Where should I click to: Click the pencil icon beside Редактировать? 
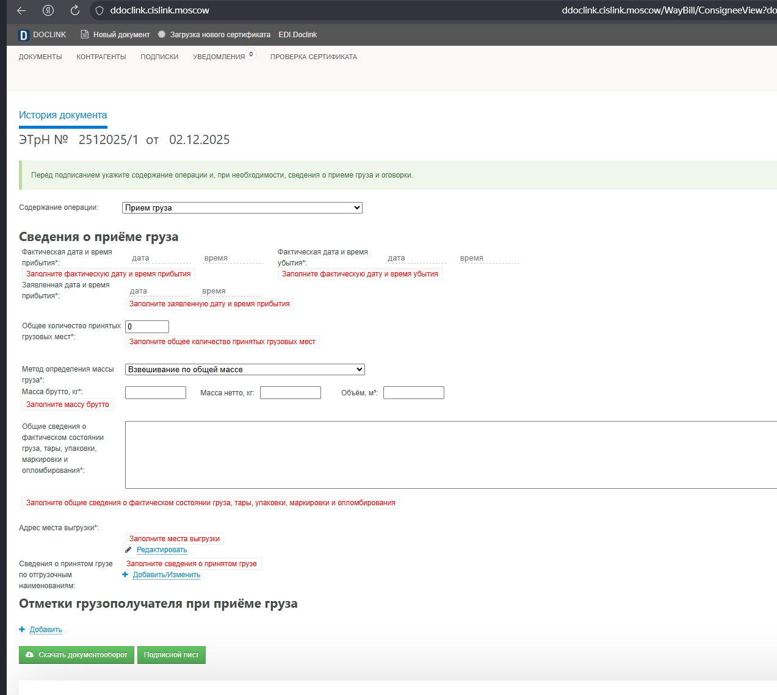(x=128, y=550)
